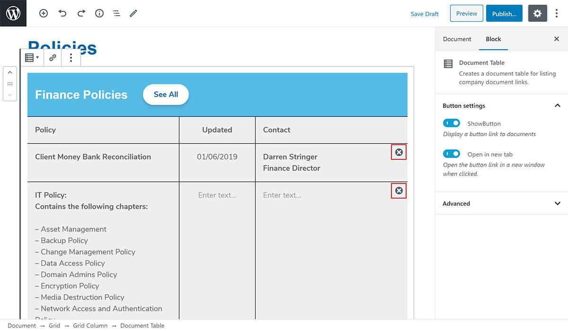Viewport: 568px width, 331px height.
Task: Toggle Open in new tab switch
Action: (452, 154)
